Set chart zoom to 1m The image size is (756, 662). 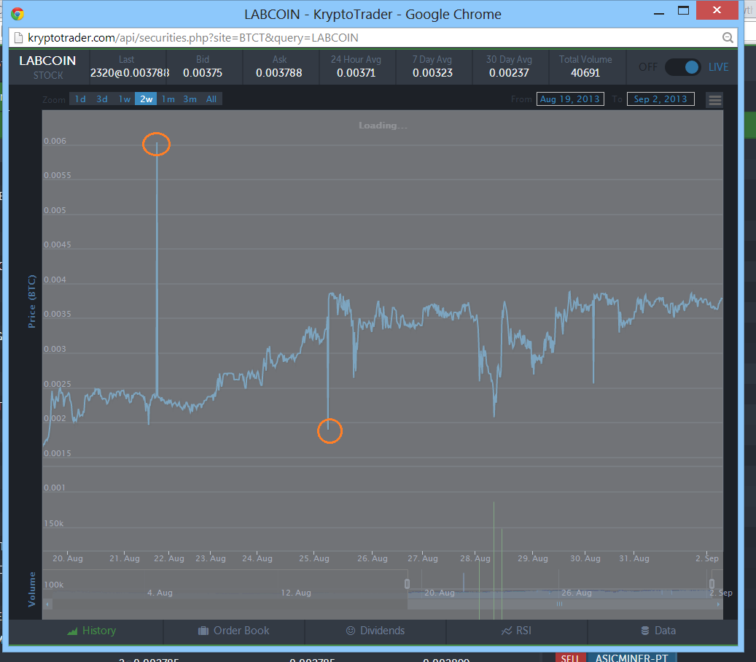click(x=168, y=99)
